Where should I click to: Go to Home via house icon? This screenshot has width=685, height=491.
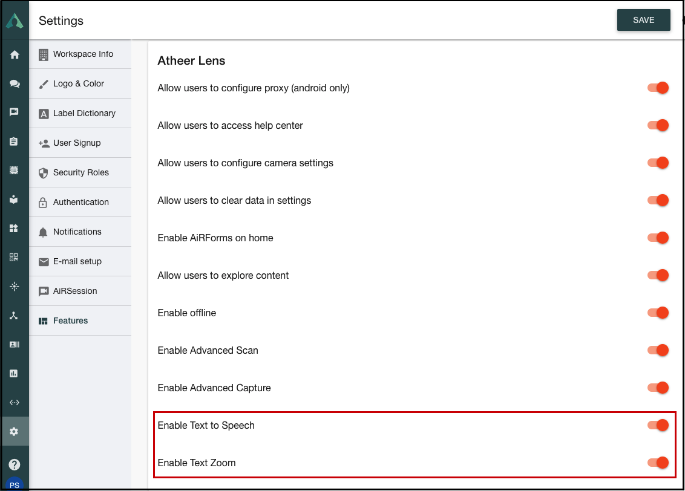tap(15, 54)
